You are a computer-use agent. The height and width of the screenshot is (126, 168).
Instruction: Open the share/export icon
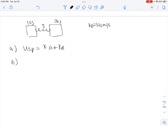click(x=11, y=7)
